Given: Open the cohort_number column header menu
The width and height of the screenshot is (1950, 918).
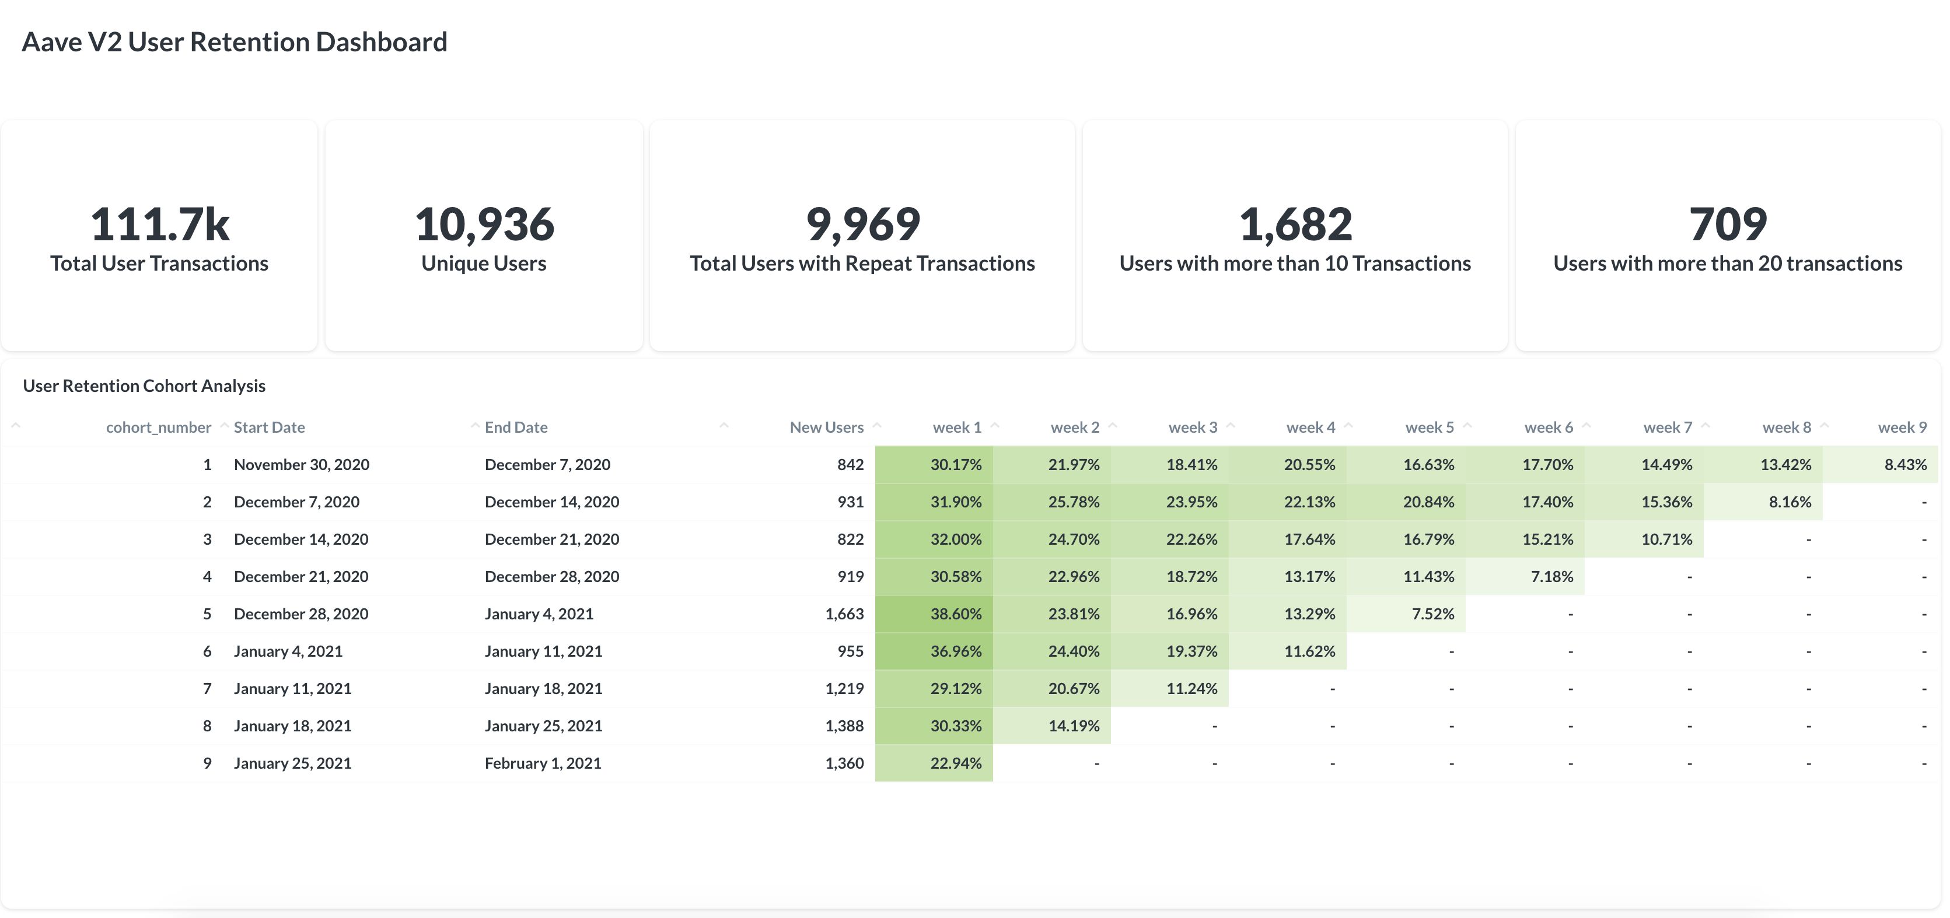Looking at the screenshot, I should (158, 428).
